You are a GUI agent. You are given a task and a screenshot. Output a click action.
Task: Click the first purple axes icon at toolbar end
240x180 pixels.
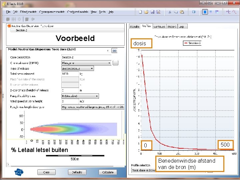(x=228, y=12)
